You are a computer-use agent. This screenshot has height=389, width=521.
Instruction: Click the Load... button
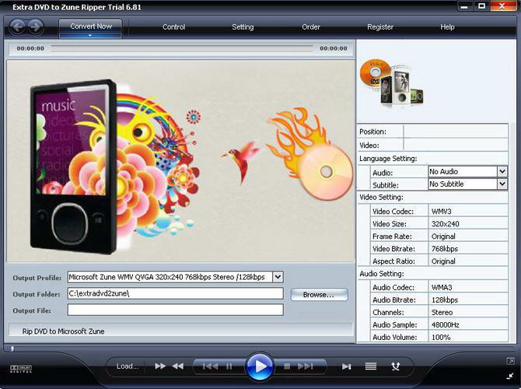coord(128,366)
